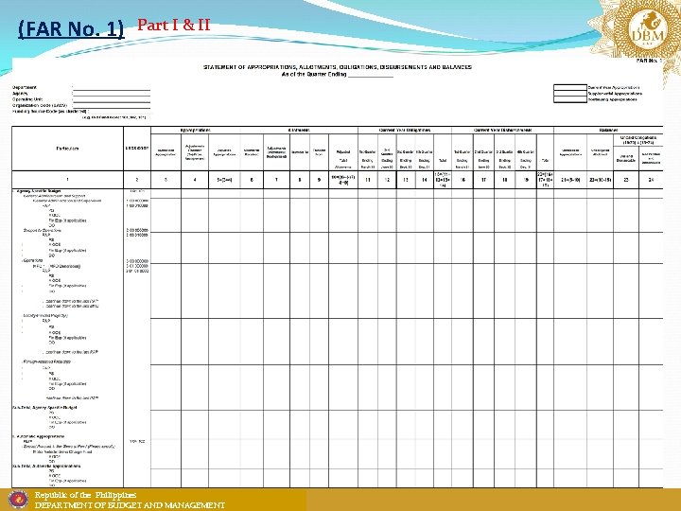Viewport: 681px width, 511px height.
Task: Click "Locally-Funded Project(s)" row label
Action: tap(45, 315)
